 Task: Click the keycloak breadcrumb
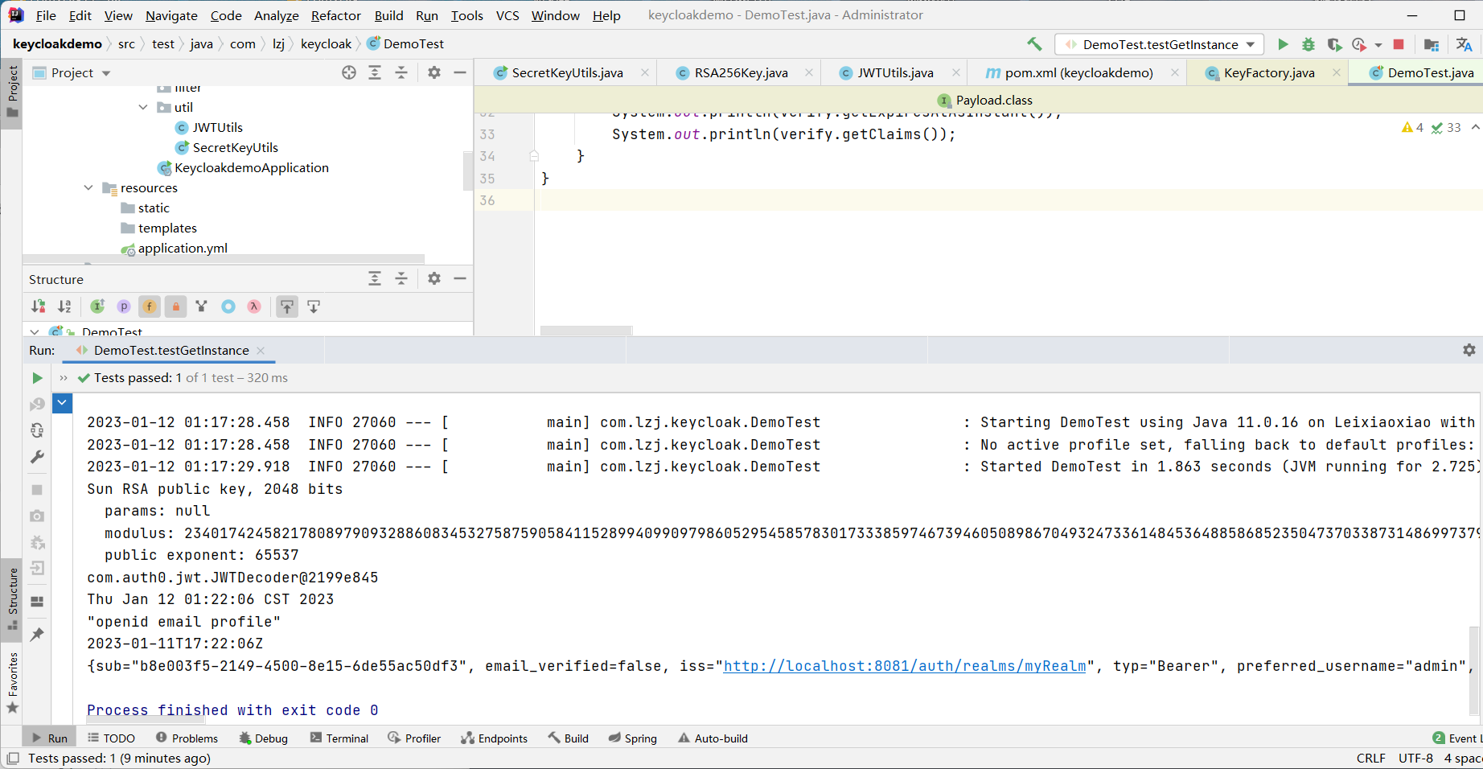[326, 44]
